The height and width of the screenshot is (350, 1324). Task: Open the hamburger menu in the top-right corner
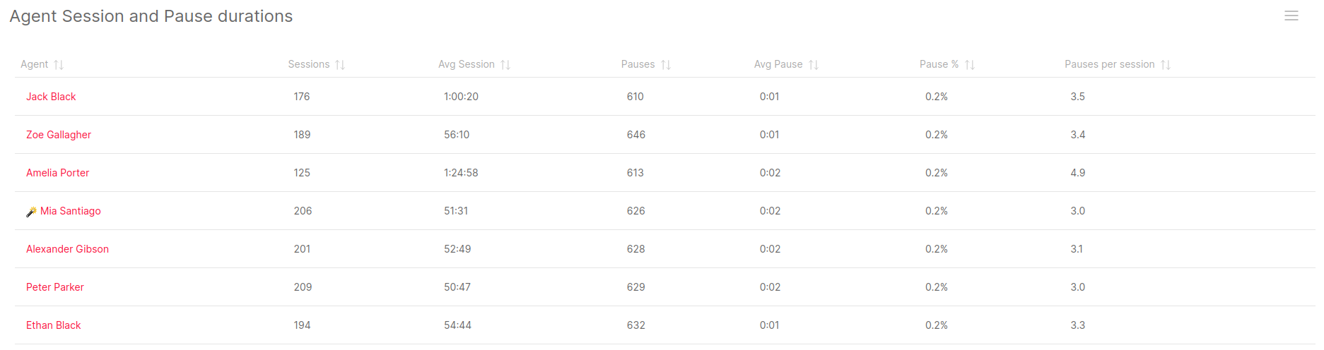1291,16
